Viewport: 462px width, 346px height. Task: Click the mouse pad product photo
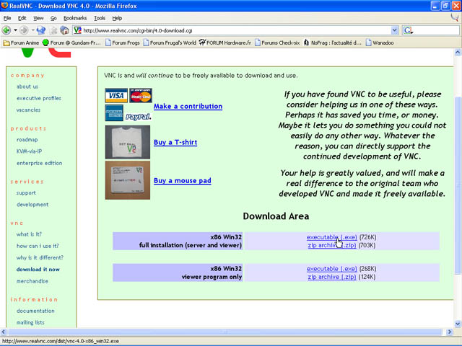click(128, 180)
